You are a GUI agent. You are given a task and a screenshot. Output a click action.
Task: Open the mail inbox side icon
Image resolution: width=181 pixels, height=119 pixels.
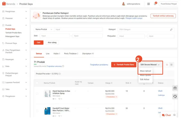pos(175,88)
